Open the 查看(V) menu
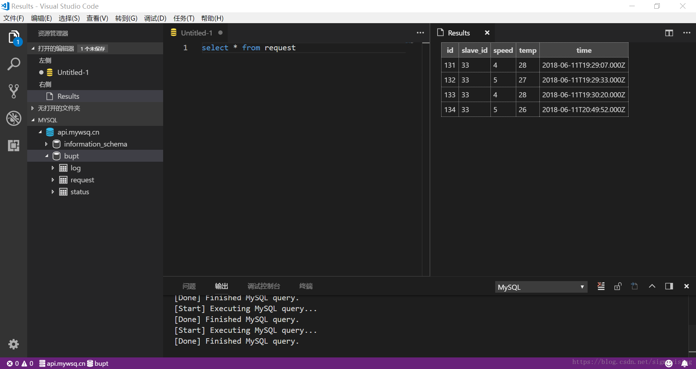 (x=97, y=18)
